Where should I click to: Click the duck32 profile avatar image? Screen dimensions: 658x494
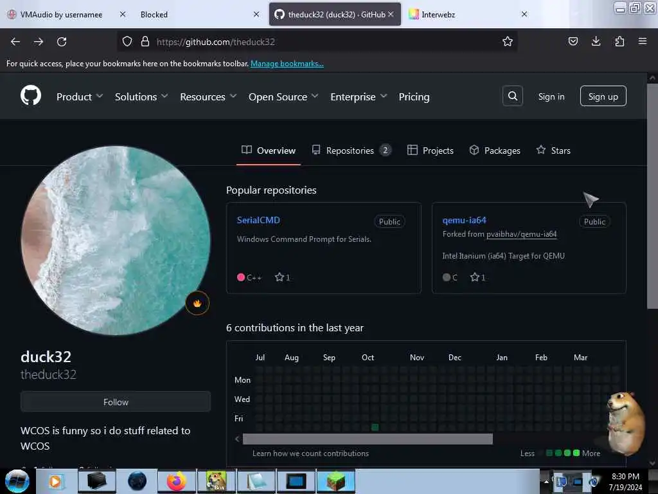coord(116,241)
